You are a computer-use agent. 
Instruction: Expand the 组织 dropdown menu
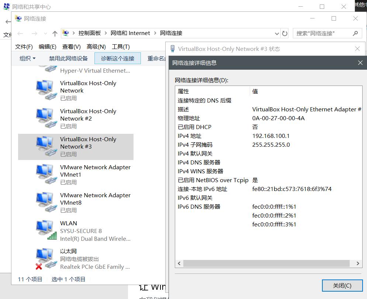(x=27, y=58)
